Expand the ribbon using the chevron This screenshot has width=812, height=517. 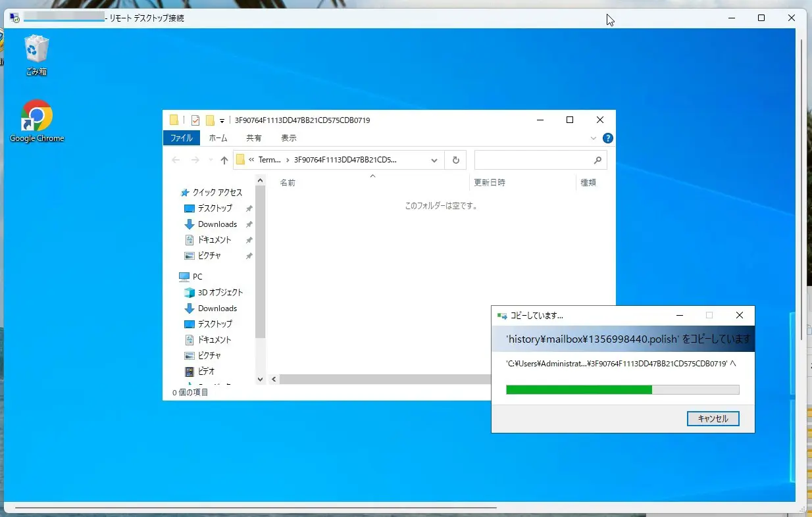pyautogui.click(x=594, y=138)
